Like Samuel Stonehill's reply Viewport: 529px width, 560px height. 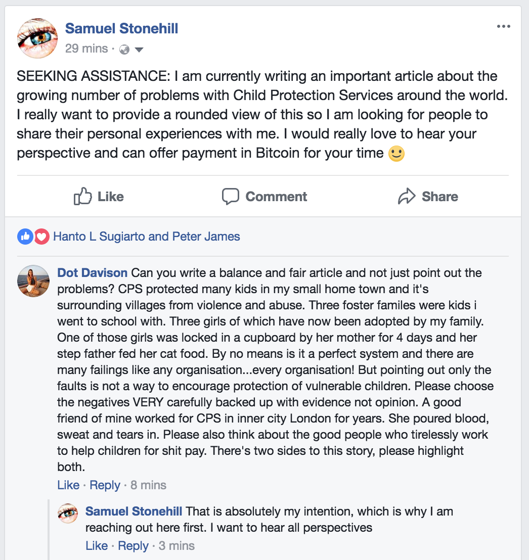(97, 545)
